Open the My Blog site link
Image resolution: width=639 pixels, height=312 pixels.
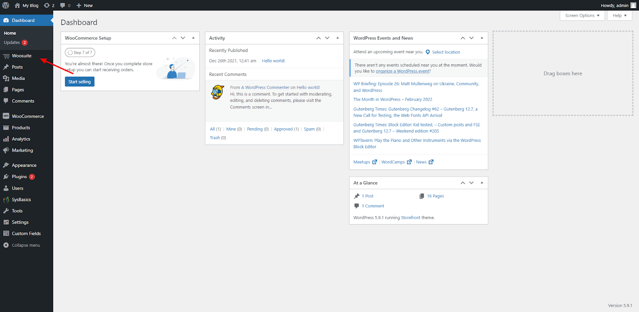click(26, 6)
